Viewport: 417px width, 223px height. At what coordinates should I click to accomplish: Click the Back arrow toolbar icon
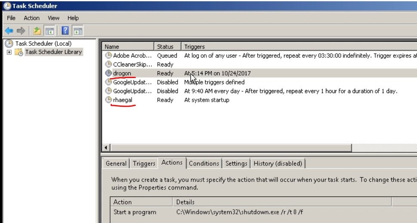coord(9,31)
